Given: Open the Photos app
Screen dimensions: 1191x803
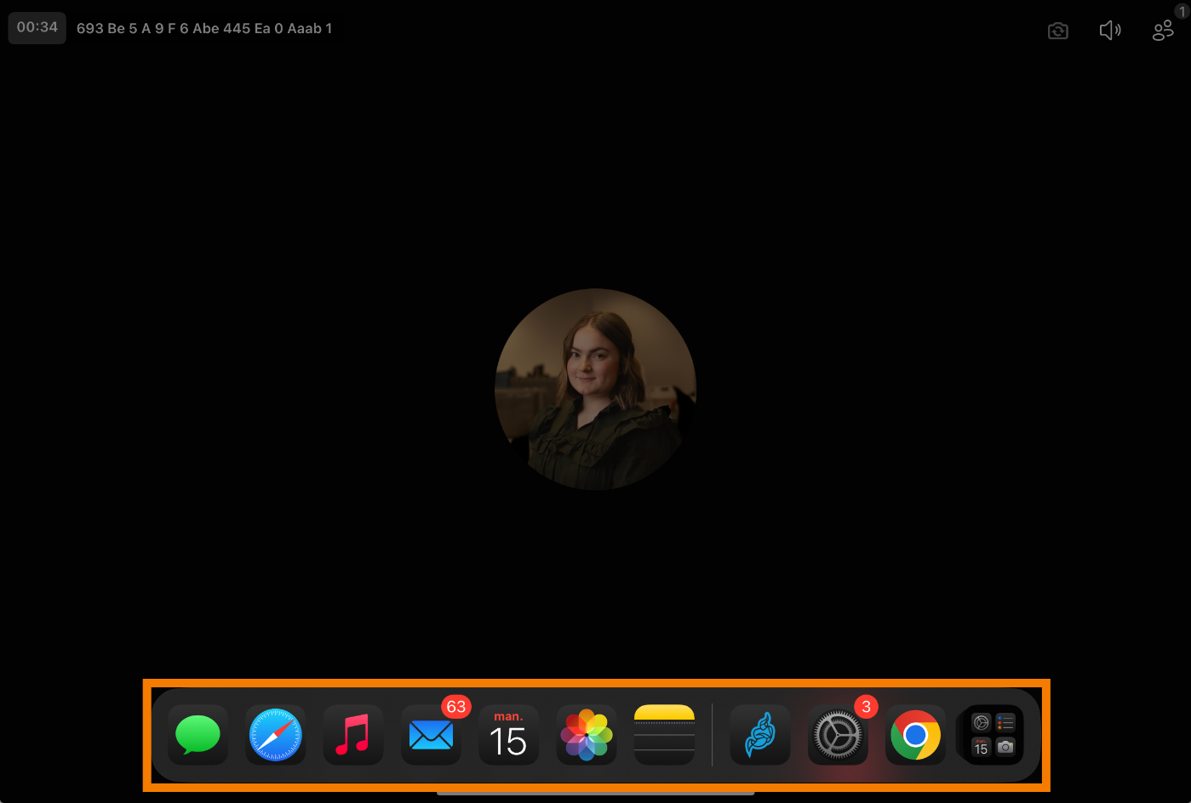Looking at the screenshot, I should click(x=587, y=735).
